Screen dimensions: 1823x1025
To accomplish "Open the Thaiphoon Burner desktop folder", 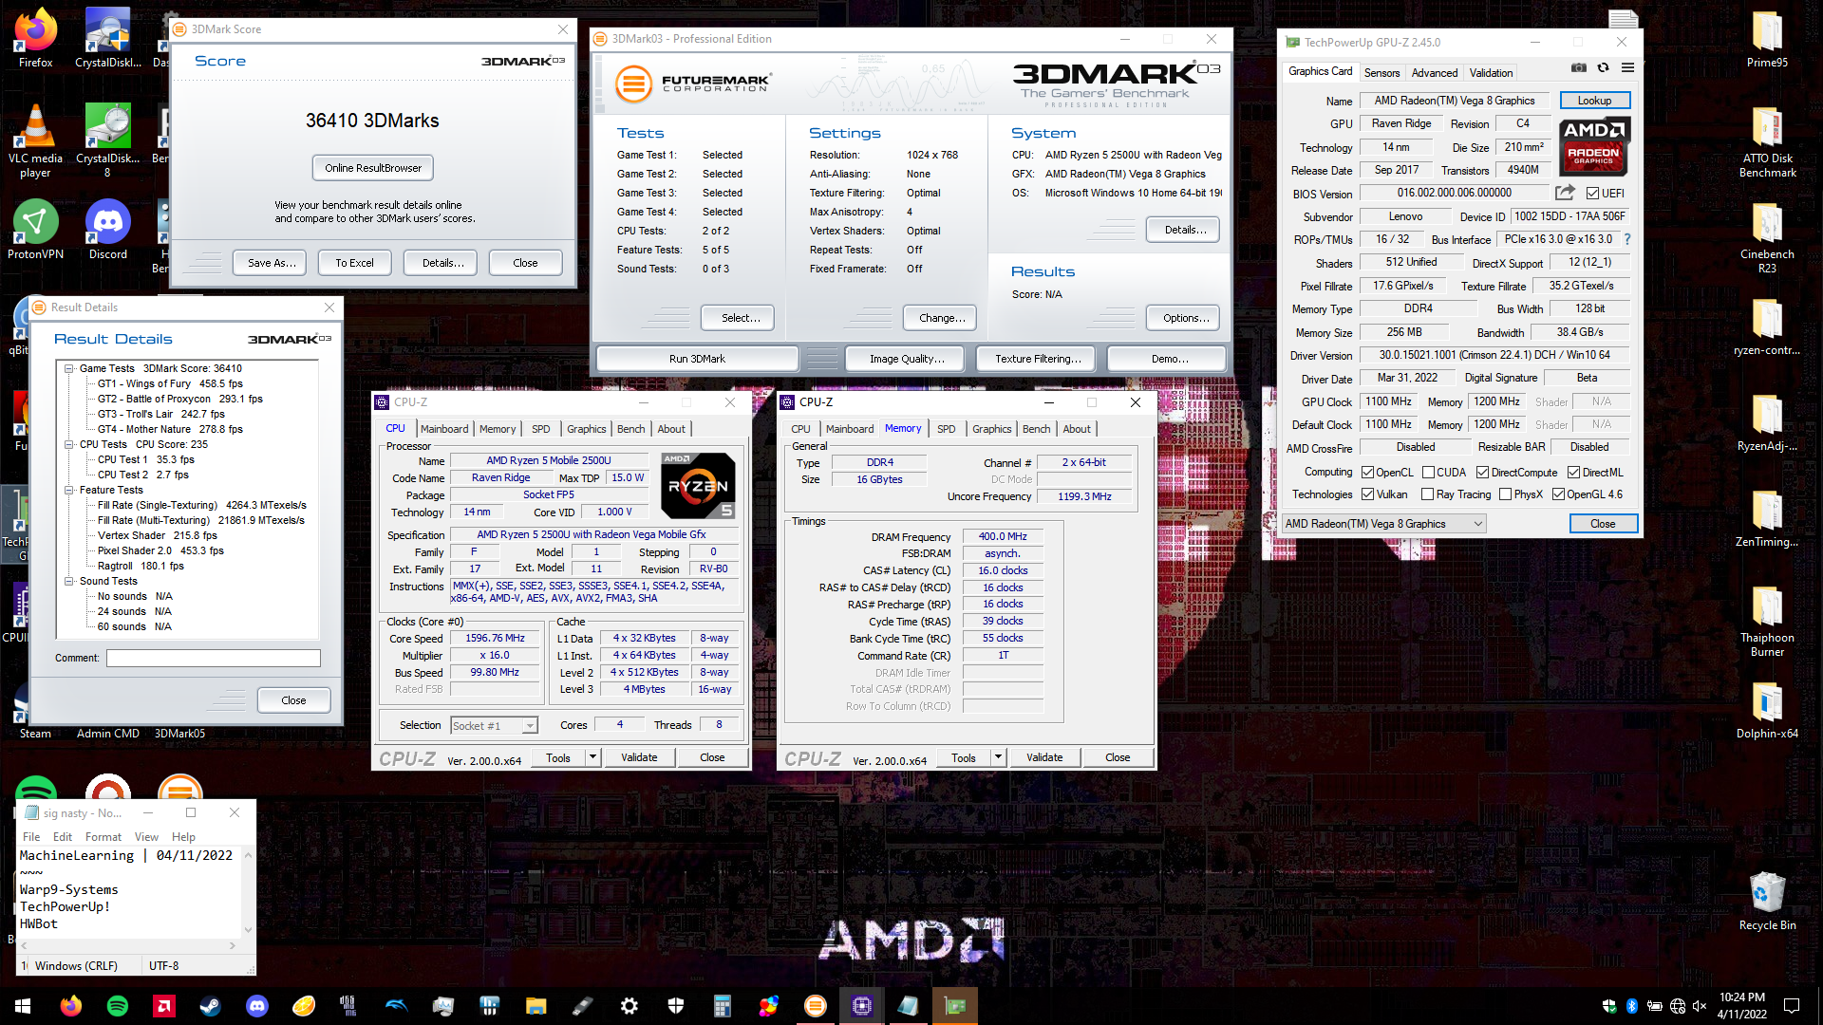I will tap(1767, 622).
